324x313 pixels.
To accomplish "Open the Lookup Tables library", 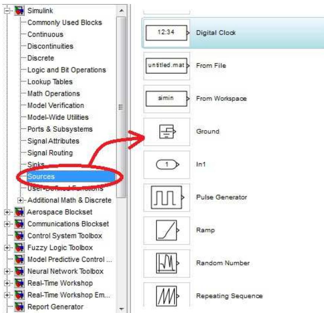I will click(x=50, y=82).
